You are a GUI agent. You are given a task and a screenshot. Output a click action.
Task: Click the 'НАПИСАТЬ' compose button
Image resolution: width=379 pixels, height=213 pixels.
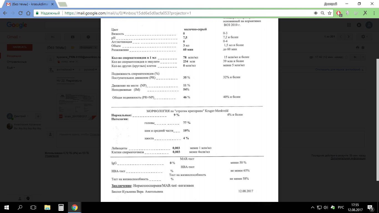tap(19, 47)
